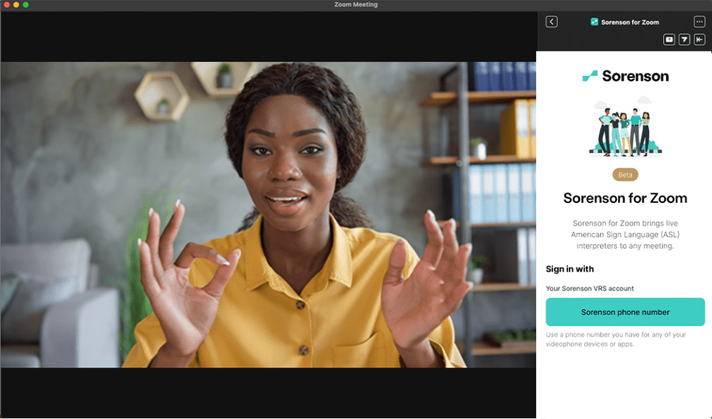Click the ASL interpreters description text
712x419 pixels.
[625, 235]
